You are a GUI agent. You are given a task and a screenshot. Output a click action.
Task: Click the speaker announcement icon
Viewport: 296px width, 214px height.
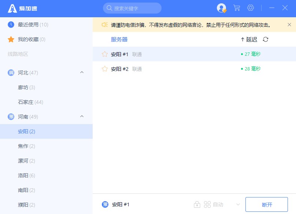pos(104,25)
